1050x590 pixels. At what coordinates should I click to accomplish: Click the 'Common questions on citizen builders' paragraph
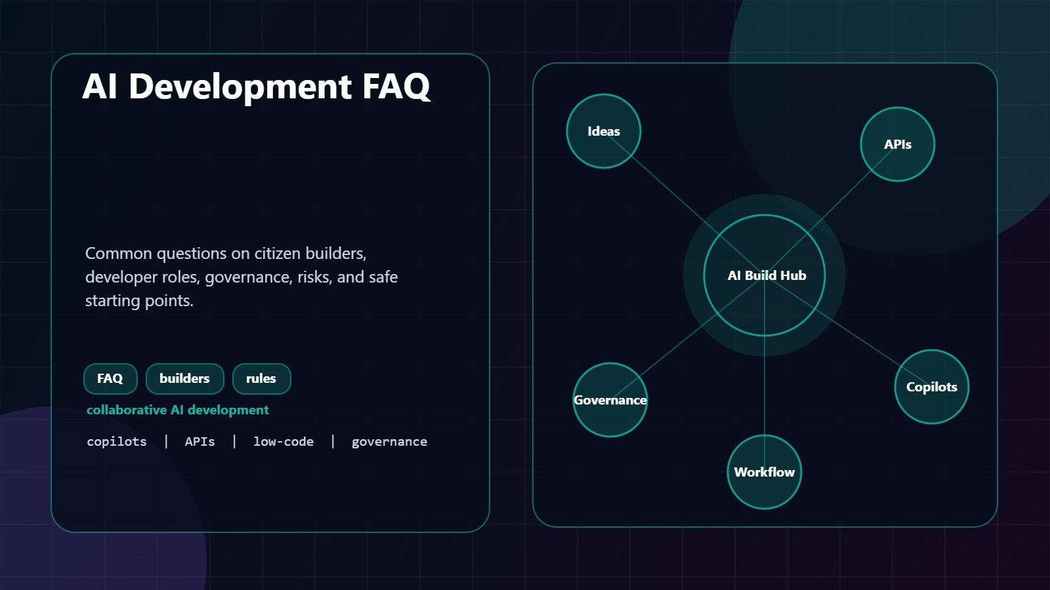[241, 277]
